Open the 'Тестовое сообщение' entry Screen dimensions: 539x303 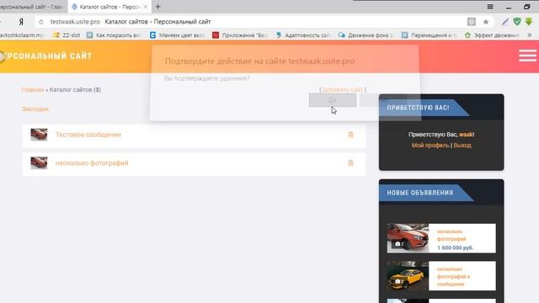[88, 135]
